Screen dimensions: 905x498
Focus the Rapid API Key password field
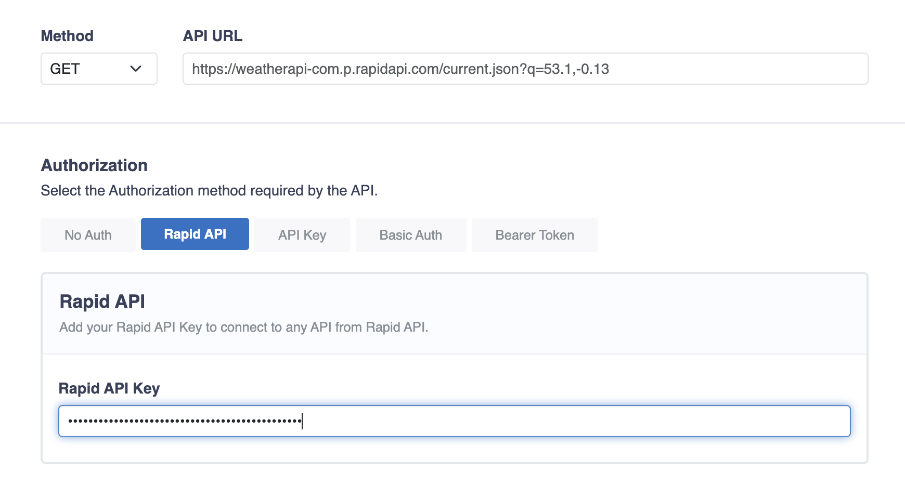pos(455,421)
